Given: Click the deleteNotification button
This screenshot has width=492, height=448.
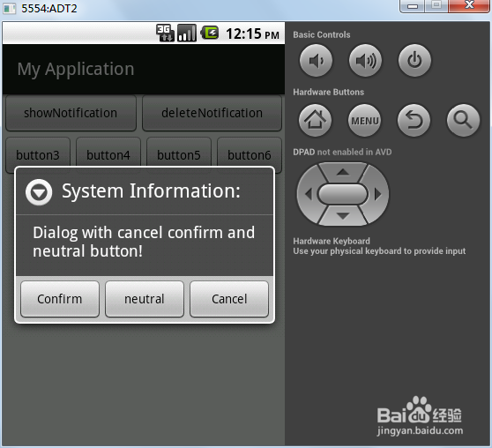Looking at the screenshot, I should 212,113.
